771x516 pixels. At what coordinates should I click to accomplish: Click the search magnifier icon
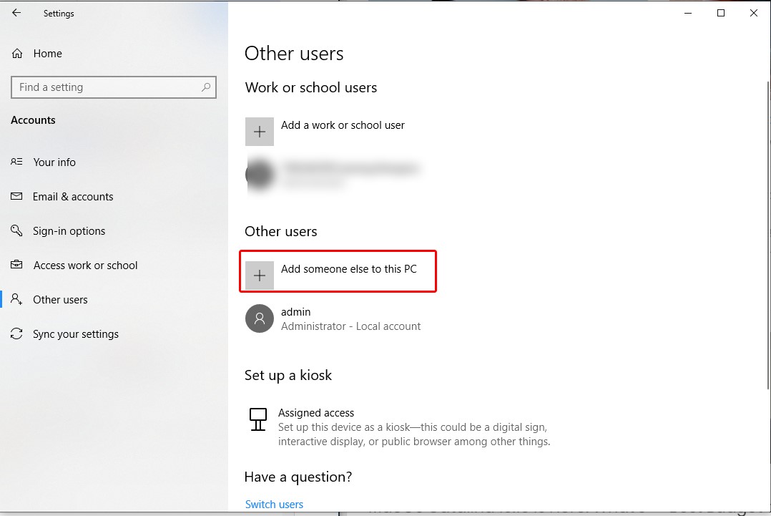click(x=207, y=87)
